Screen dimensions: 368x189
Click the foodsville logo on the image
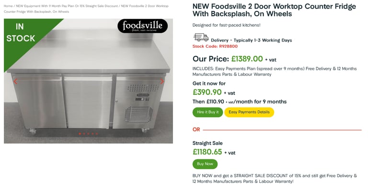(x=142, y=26)
